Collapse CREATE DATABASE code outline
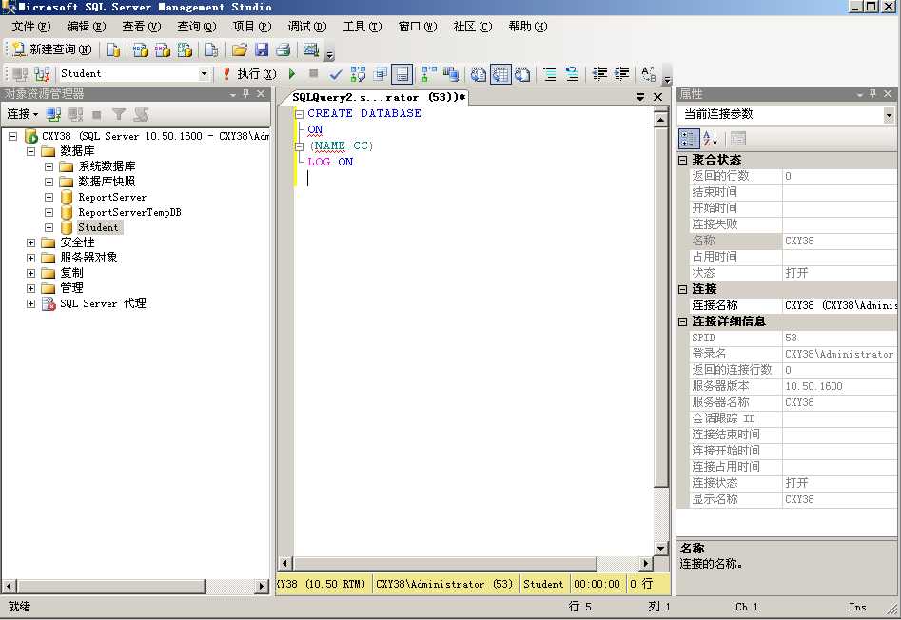The image size is (901, 620). [x=300, y=114]
